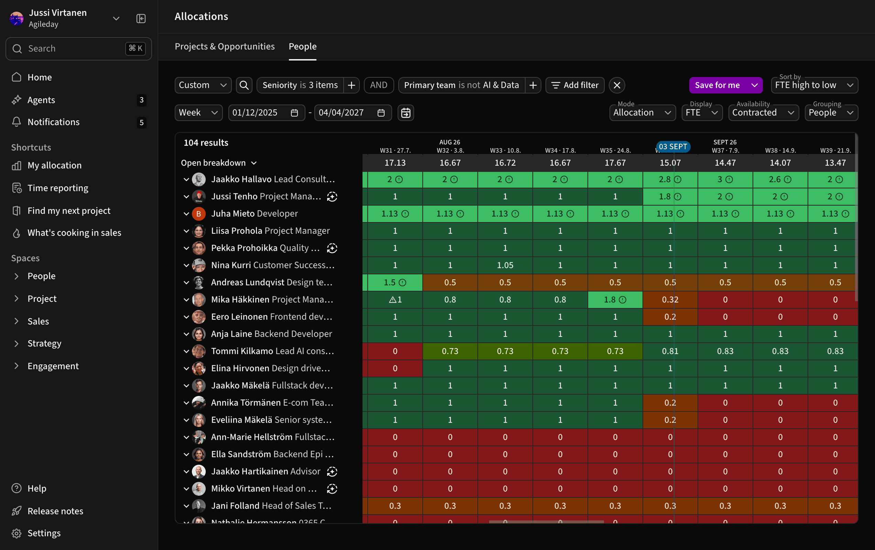Screen dimensions: 875x550
Task: Select the People tab
Action: pyautogui.click(x=302, y=46)
